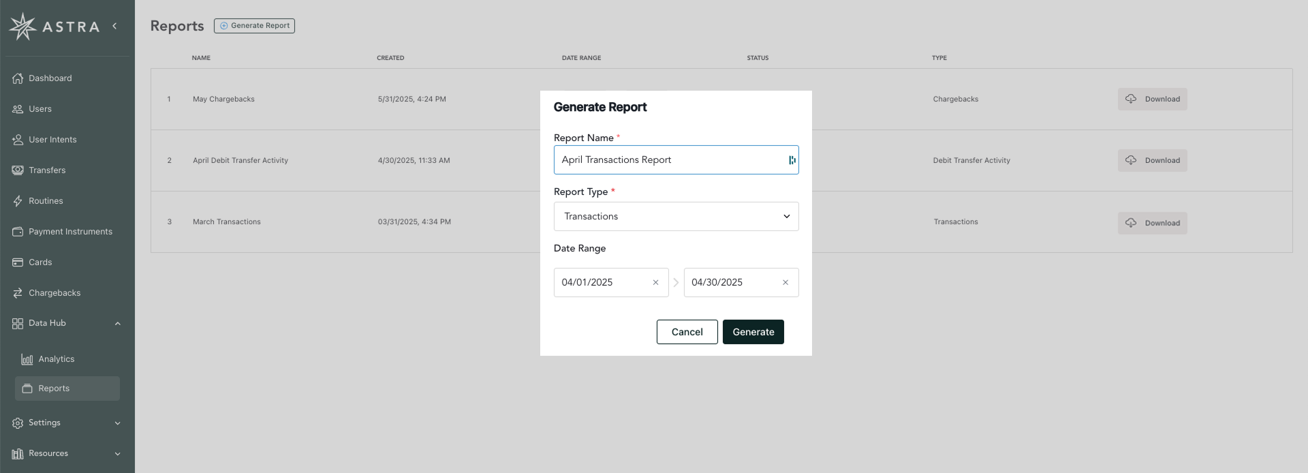Image resolution: width=1308 pixels, height=473 pixels.
Task: Click the May Chargebacks report name
Action: click(x=223, y=100)
